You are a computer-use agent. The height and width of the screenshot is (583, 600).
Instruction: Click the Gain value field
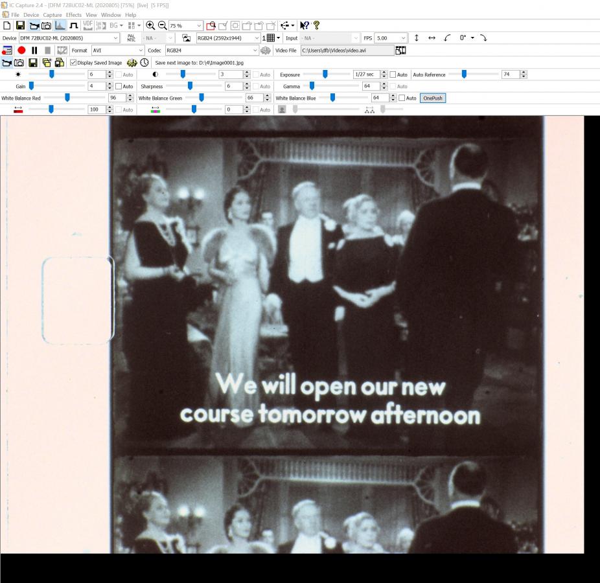point(97,86)
